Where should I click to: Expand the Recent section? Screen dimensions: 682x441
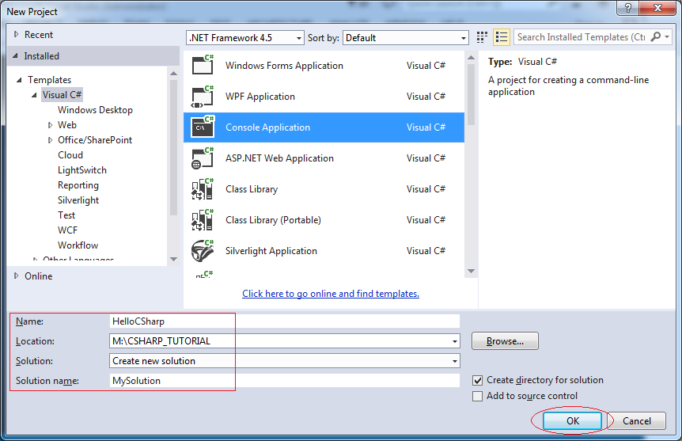pos(16,34)
